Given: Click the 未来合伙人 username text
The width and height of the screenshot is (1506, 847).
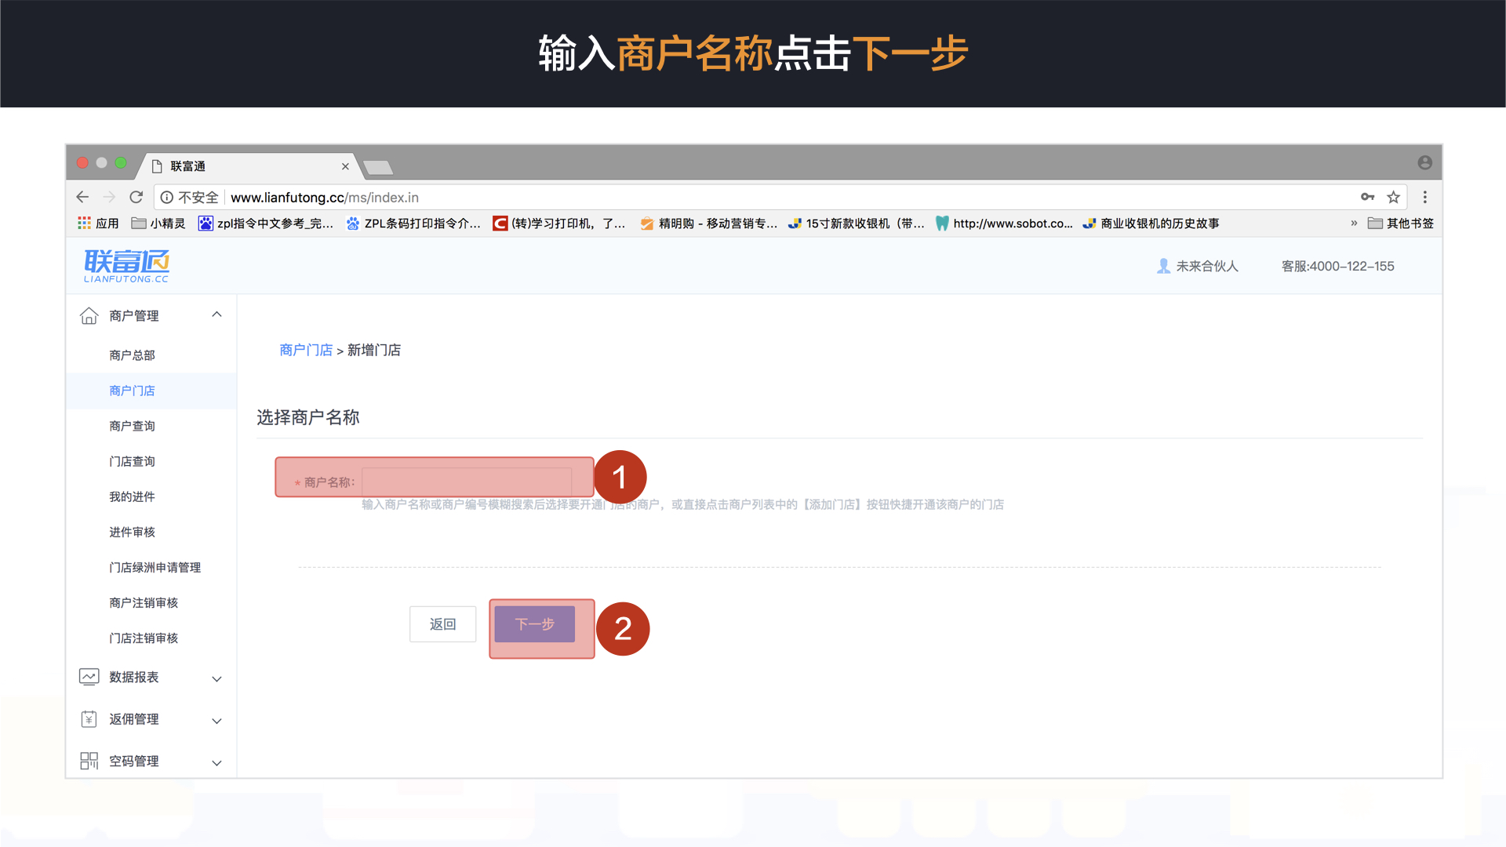Looking at the screenshot, I should click(x=1207, y=267).
